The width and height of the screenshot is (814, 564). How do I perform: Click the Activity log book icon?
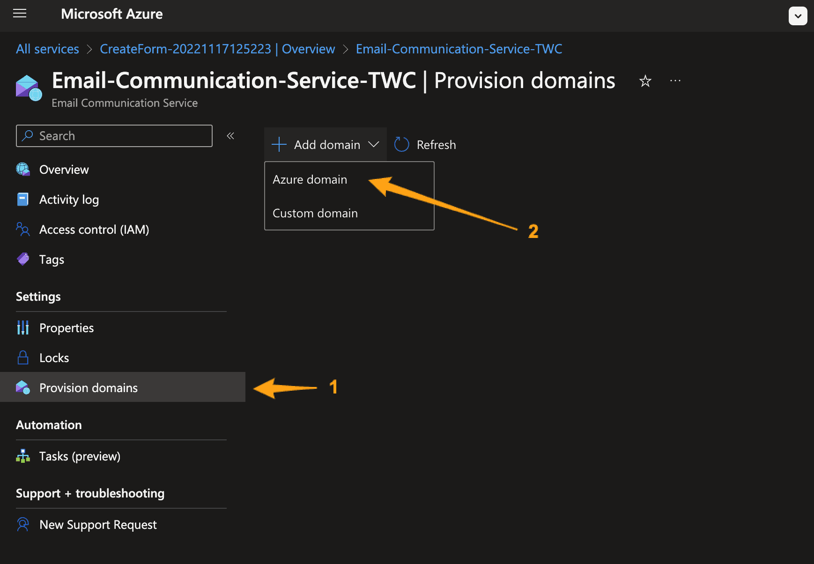[23, 200]
